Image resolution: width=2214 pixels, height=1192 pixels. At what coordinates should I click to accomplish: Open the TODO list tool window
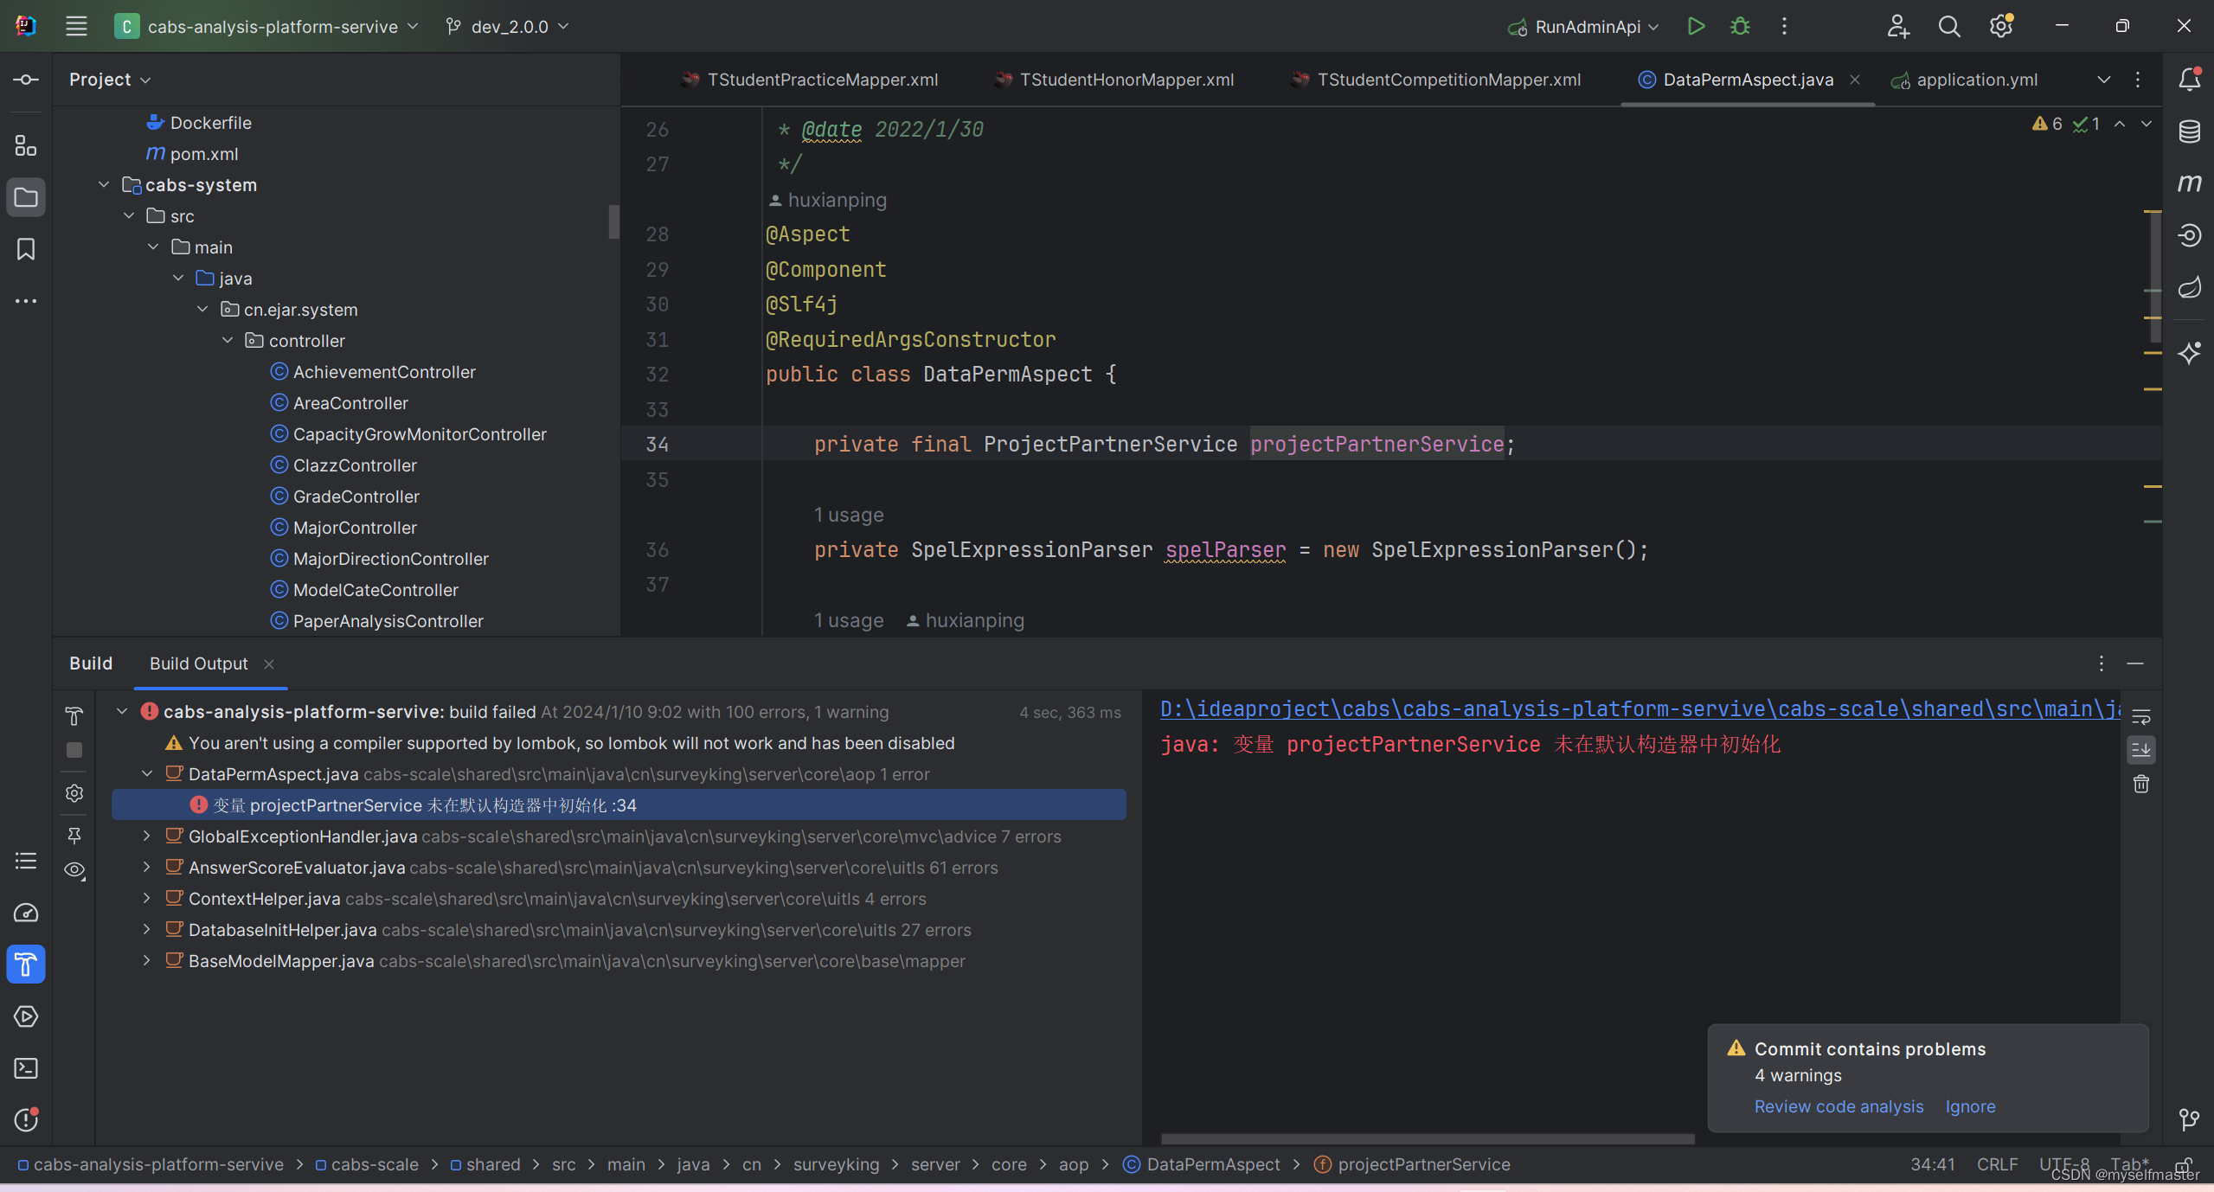coord(26,861)
